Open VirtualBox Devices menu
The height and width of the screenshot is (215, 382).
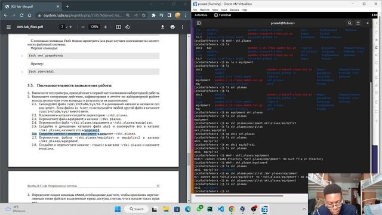click(235, 10)
